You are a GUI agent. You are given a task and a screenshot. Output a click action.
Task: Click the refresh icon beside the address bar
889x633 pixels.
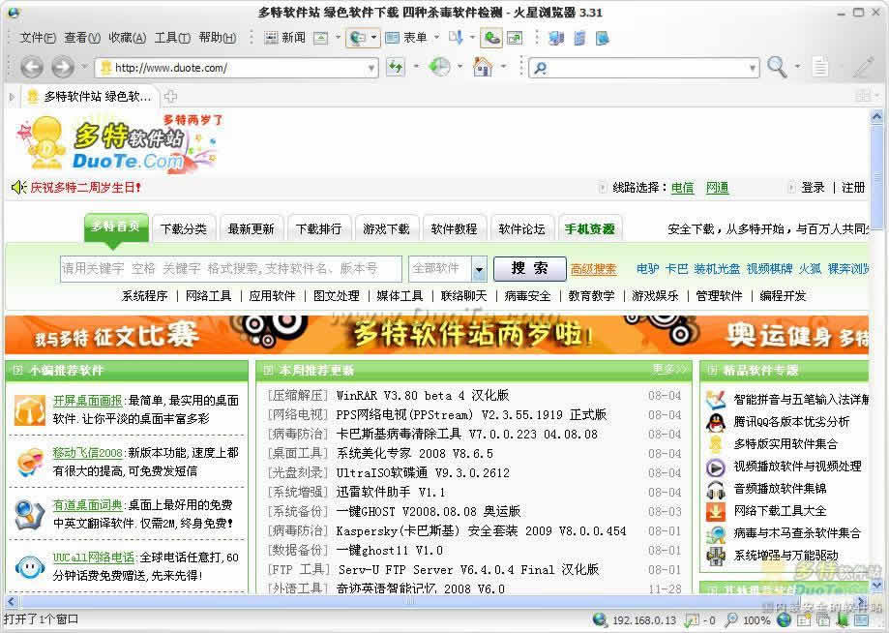pyautogui.click(x=396, y=68)
